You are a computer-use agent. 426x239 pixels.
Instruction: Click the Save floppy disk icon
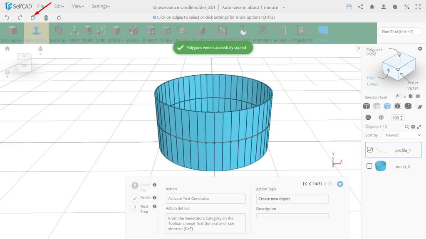tap(349, 7)
